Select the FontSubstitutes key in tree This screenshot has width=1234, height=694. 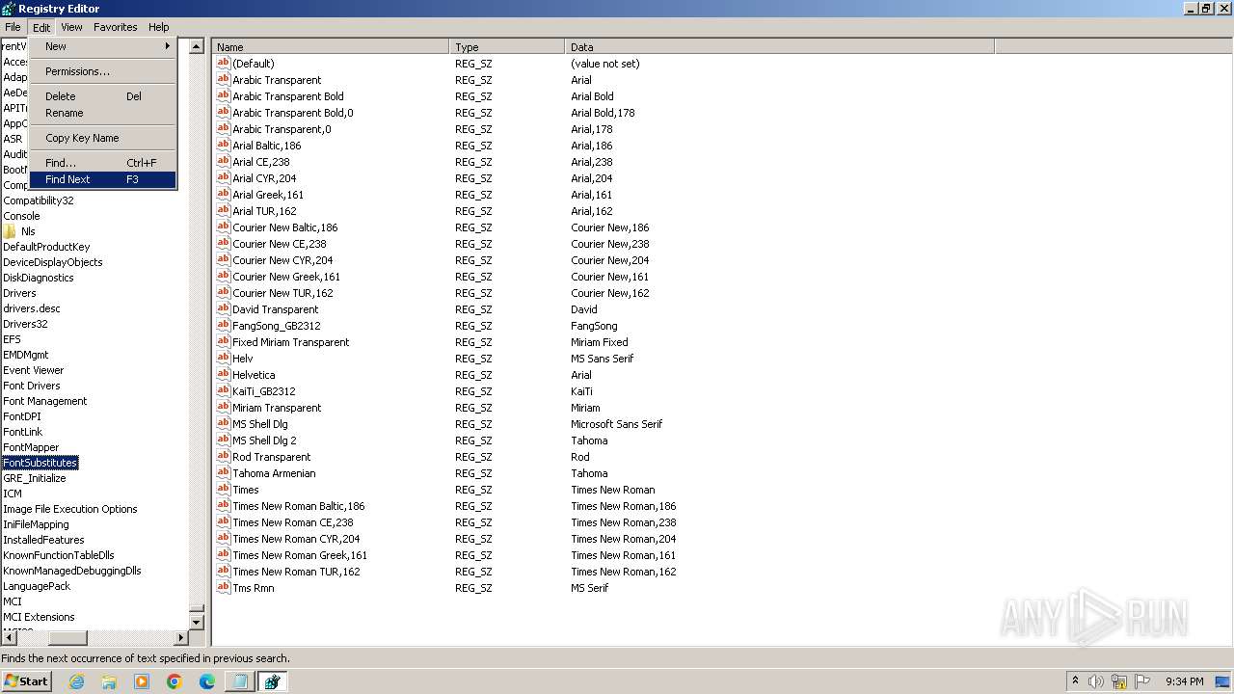(40, 463)
